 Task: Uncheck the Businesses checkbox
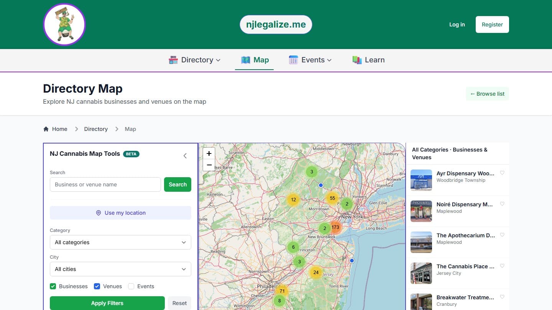point(53,286)
